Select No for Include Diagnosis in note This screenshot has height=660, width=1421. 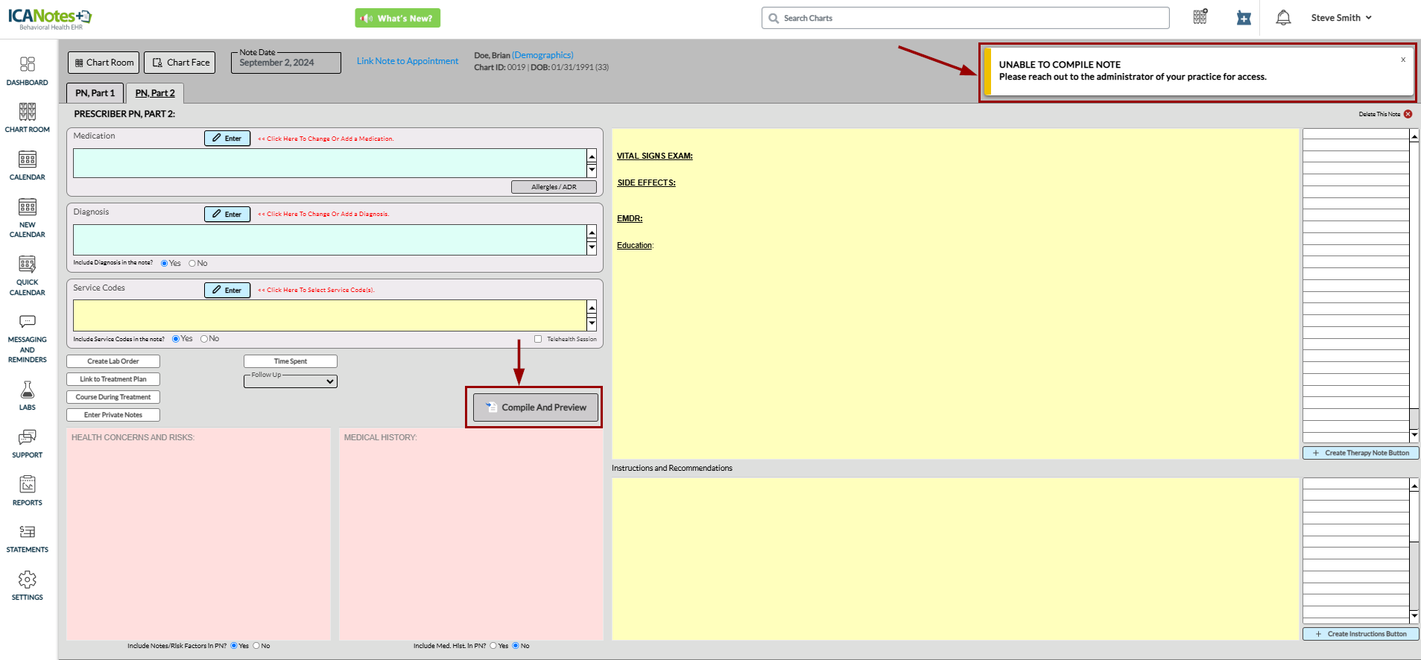coord(192,264)
